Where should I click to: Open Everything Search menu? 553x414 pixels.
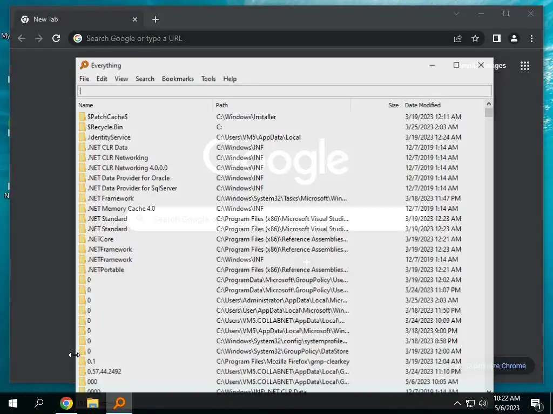pyautogui.click(x=145, y=79)
